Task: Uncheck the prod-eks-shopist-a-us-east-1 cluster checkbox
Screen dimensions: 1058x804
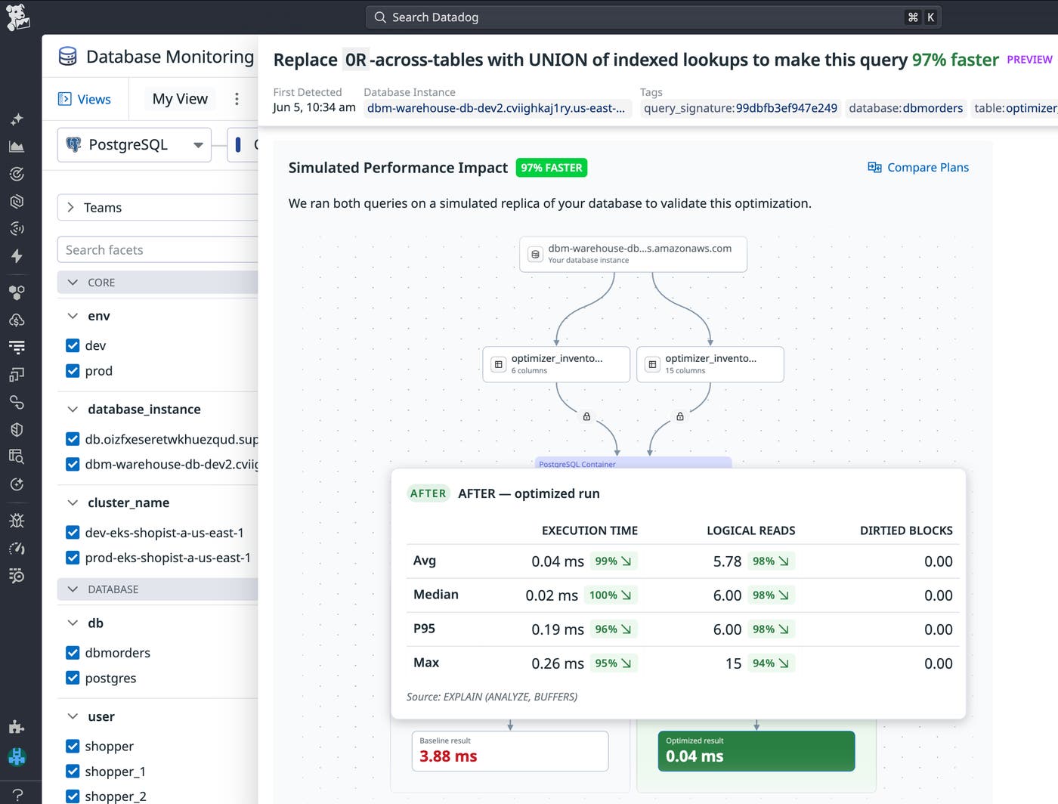Action: click(x=73, y=558)
